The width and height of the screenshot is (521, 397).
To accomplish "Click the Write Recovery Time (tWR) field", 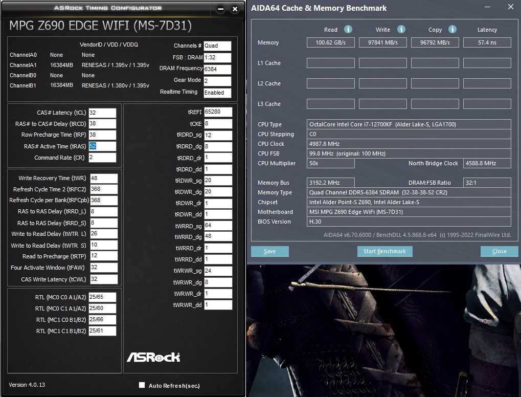I will point(104,178).
